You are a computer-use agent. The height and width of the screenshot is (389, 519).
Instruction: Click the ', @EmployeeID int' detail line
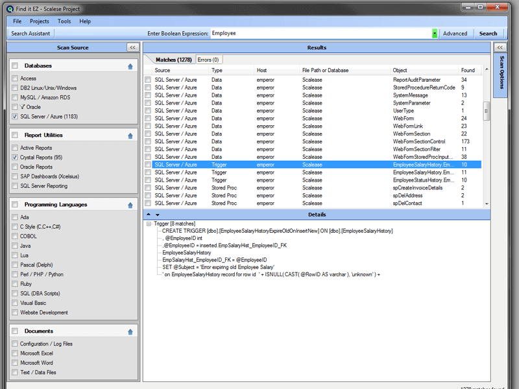pyautogui.click(x=182, y=238)
